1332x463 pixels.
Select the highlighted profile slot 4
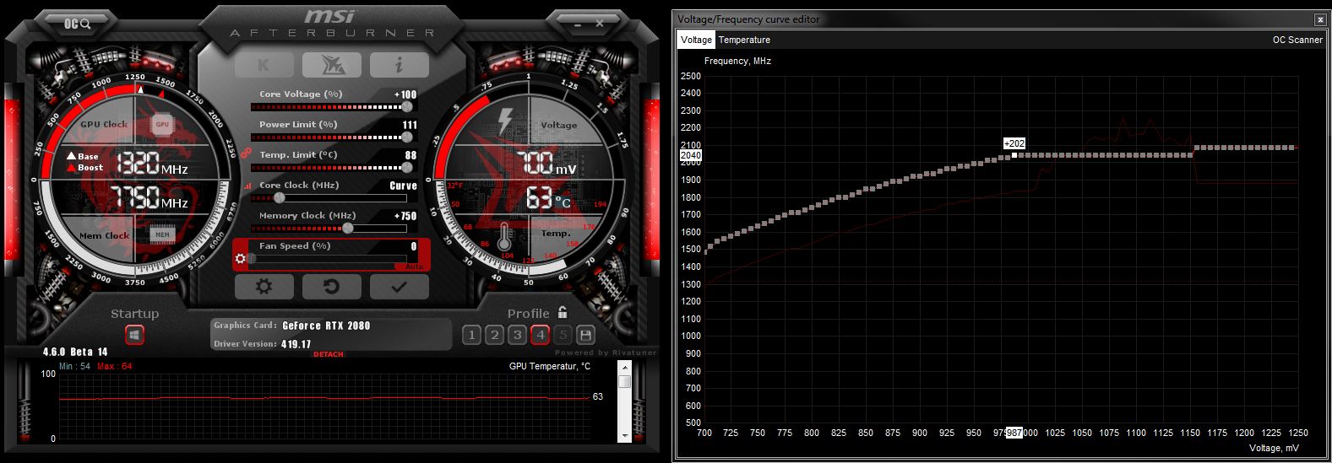541,335
